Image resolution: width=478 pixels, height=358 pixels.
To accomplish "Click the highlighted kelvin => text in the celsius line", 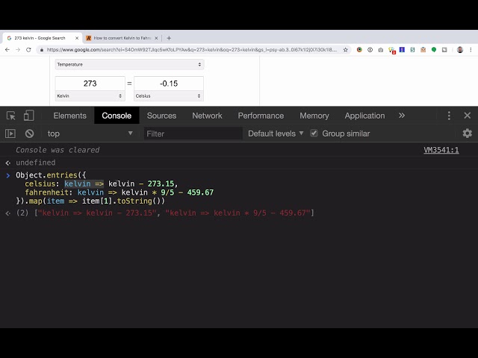I will [84, 184].
